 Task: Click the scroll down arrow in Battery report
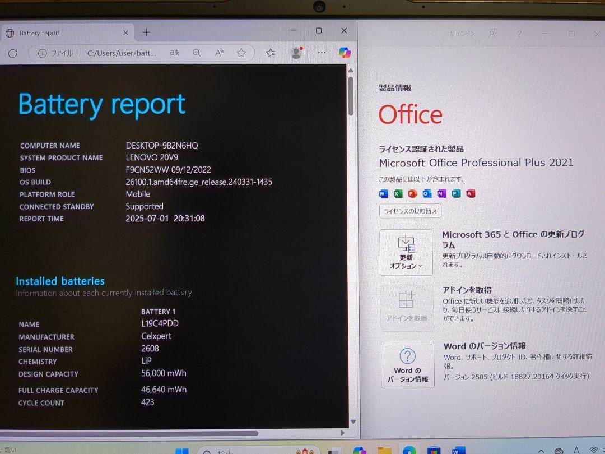click(x=353, y=422)
